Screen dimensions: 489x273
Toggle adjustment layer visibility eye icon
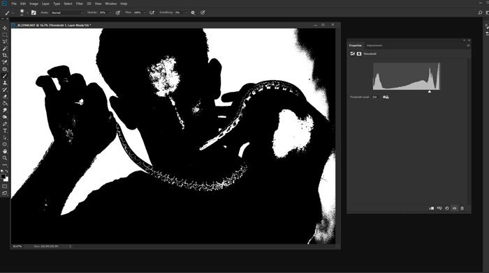(x=454, y=208)
